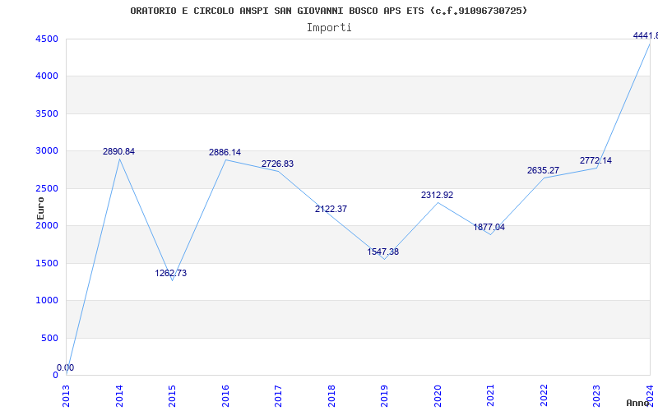Click the 2022 x-axis year label

point(544,395)
